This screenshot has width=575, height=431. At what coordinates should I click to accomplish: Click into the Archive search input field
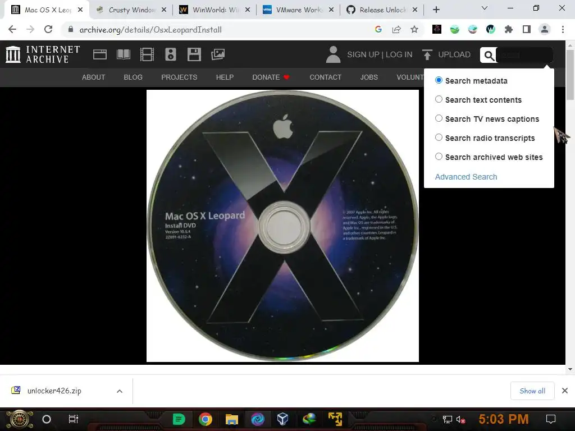pyautogui.click(x=524, y=56)
